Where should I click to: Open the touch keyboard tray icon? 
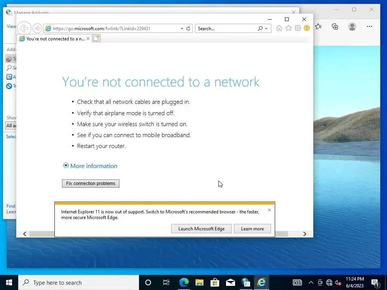[297, 282]
